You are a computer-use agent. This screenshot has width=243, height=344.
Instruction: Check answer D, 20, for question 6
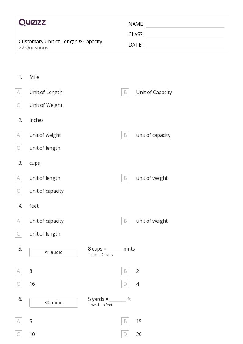[x=125, y=334]
